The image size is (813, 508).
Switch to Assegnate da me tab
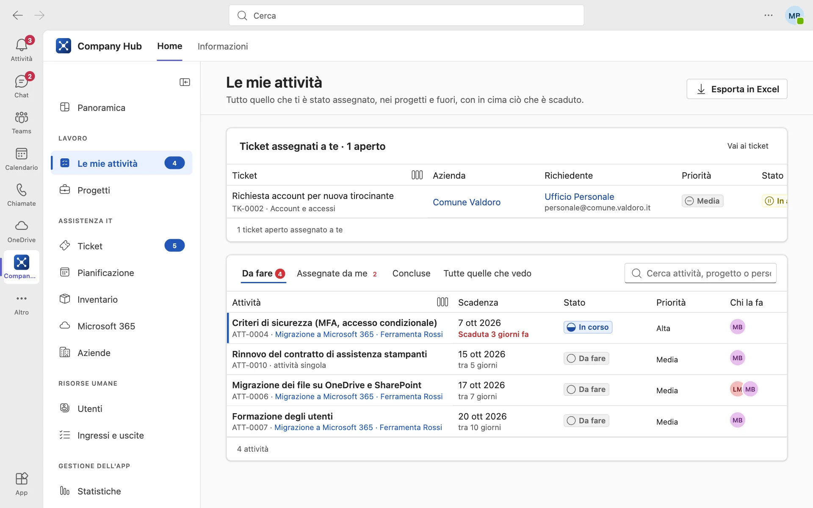(x=337, y=273)
